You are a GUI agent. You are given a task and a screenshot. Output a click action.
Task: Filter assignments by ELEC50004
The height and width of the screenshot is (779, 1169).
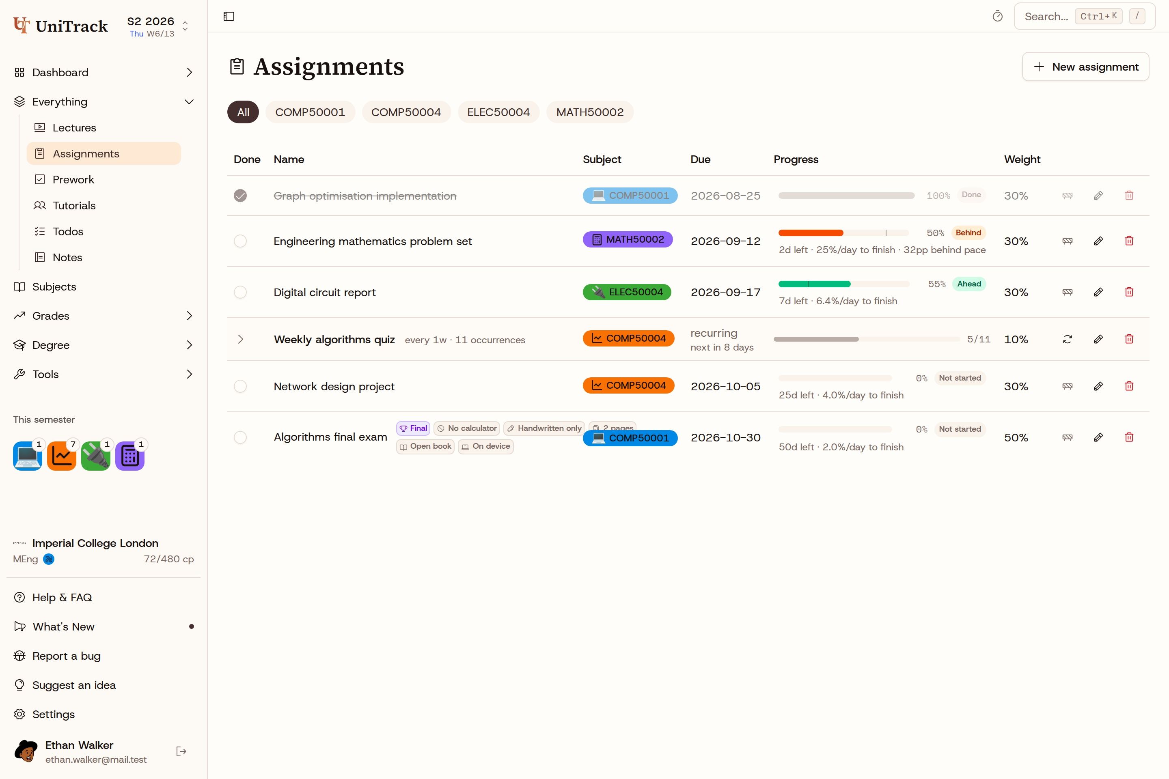click(498, 112)
